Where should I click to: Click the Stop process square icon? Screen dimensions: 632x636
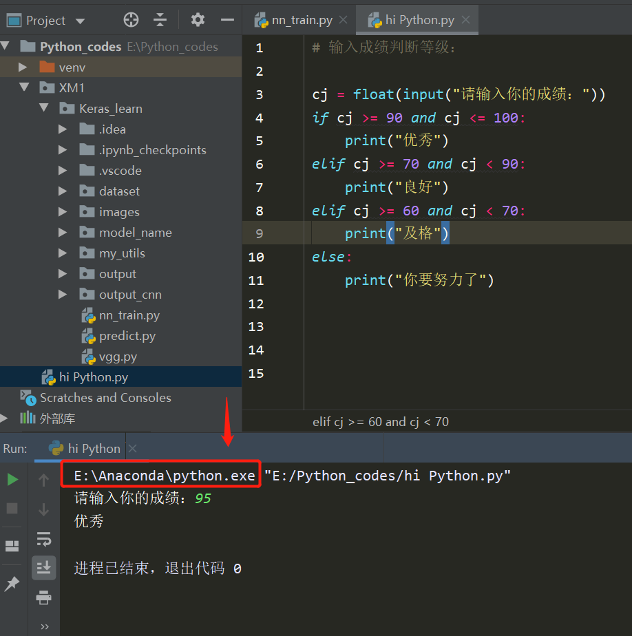click(x=12, y=508)
